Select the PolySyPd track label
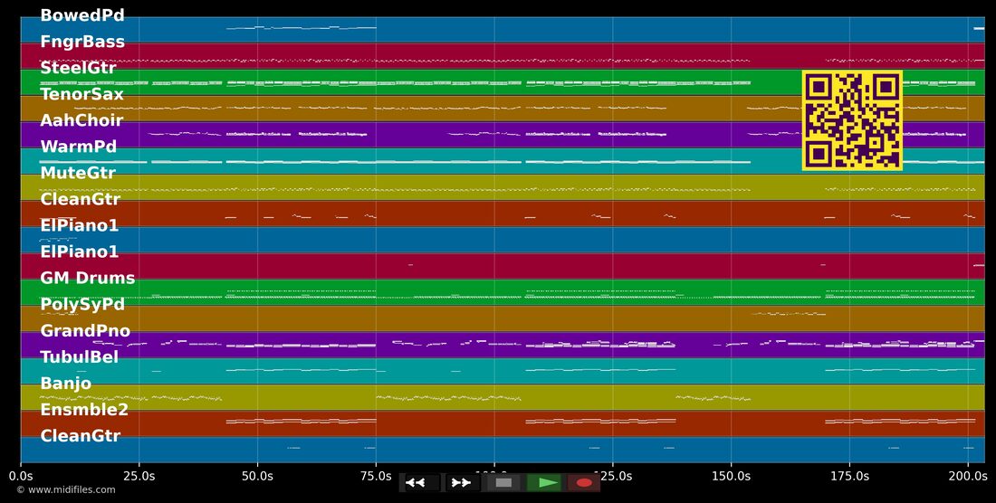Image resolution: width=996 pixels, height=503 pixels. (x=81, y=305)
